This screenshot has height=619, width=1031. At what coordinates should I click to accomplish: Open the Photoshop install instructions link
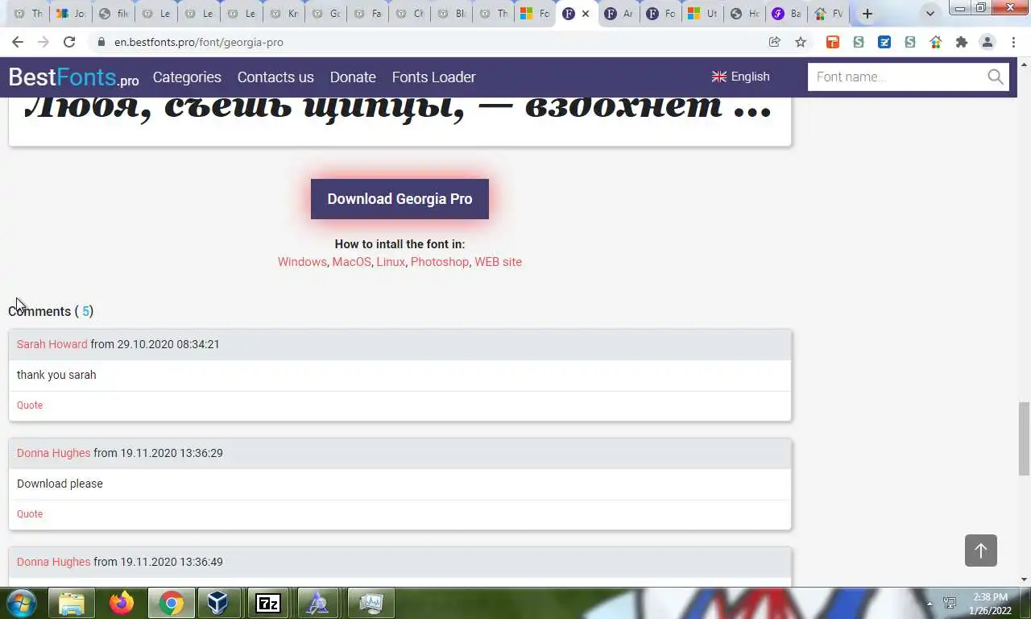coord(440,262)
